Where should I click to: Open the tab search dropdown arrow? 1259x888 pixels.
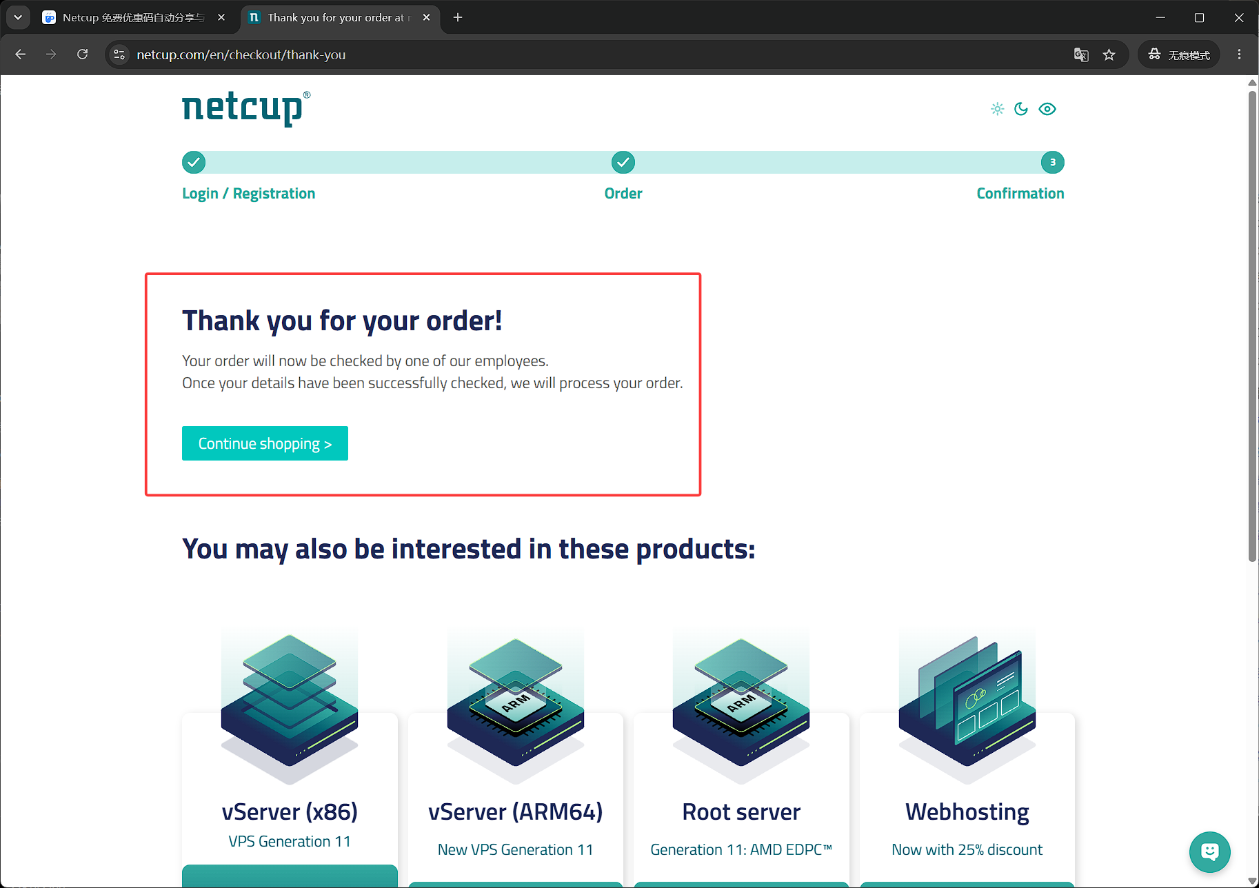(x=18, y=17)
